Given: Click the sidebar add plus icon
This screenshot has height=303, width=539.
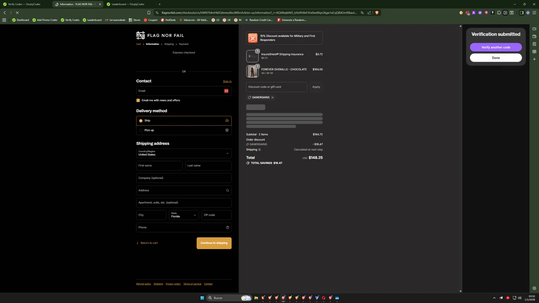Looking at the screenshot, I should tap(534, 59).
